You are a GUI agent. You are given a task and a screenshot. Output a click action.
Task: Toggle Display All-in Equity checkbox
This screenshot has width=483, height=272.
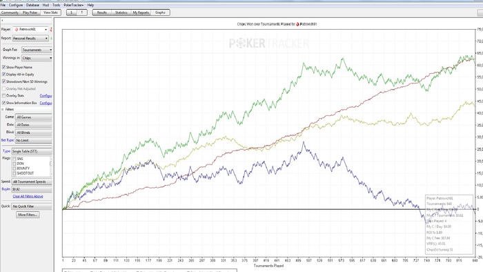tap(3, 75)
